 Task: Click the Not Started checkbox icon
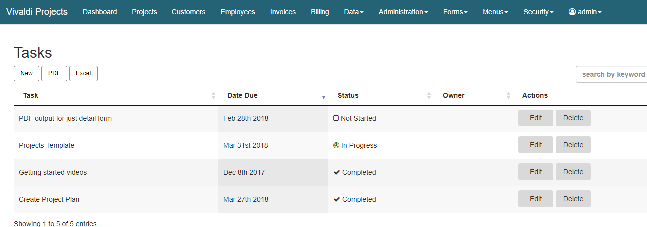coord(336,118)
